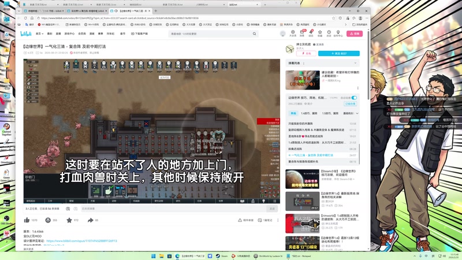The height and width of the screenshot is (260, 462).
Task: Open File Explorer from taskbar
Action: coord(161,256)
